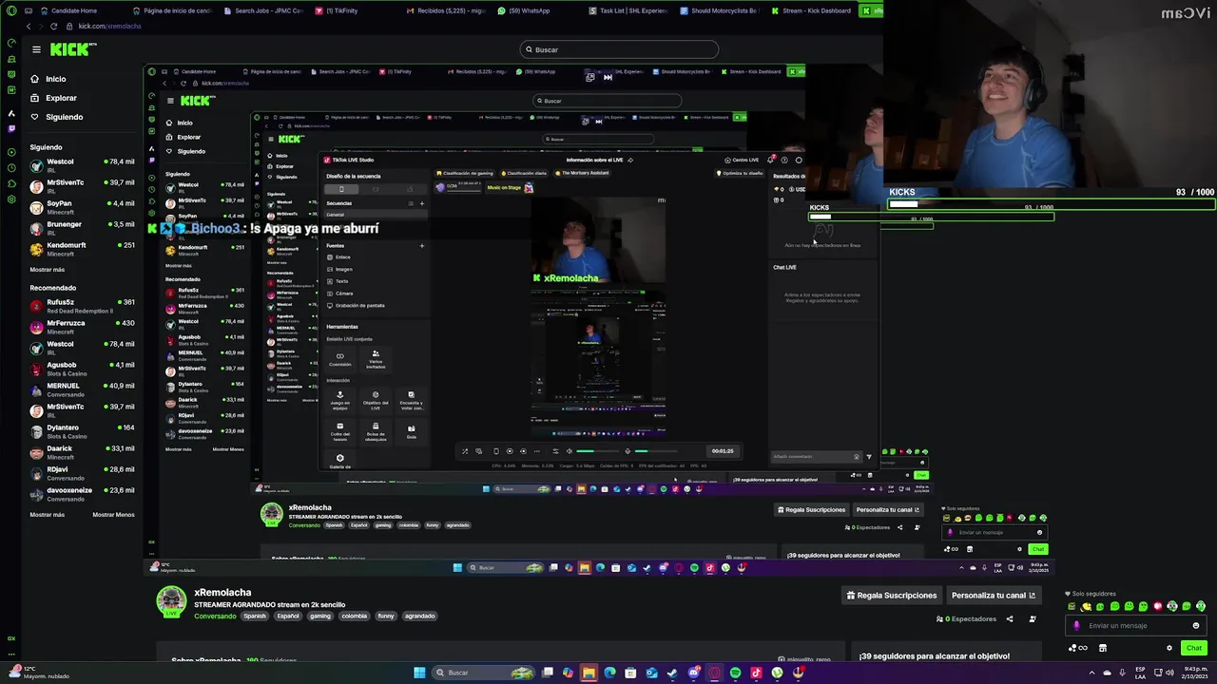The width and height of the screenshot is (1217, 684).
Task: Click the colombia tag under the outermost stream title
Action: 354,616
